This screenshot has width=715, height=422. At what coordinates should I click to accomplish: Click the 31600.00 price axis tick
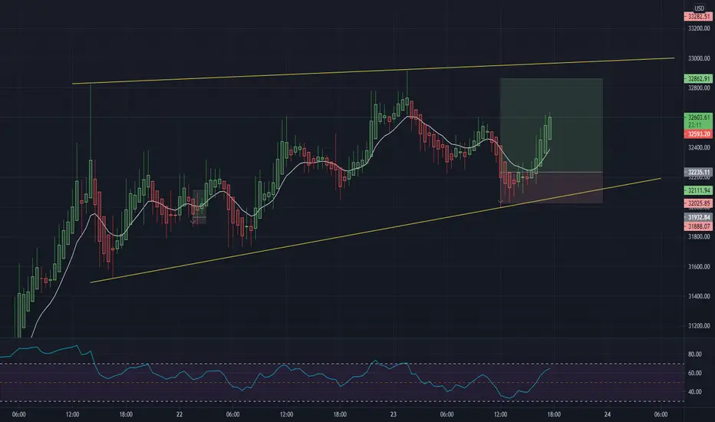tap(699, 266)
